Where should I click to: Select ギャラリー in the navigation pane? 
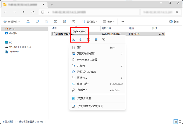coord(13,33)
